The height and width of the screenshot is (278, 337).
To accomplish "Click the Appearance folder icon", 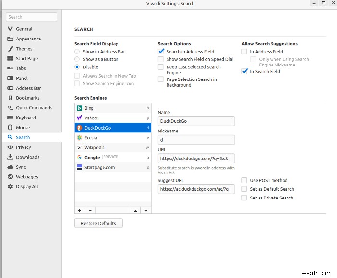I will coord(10,39).
